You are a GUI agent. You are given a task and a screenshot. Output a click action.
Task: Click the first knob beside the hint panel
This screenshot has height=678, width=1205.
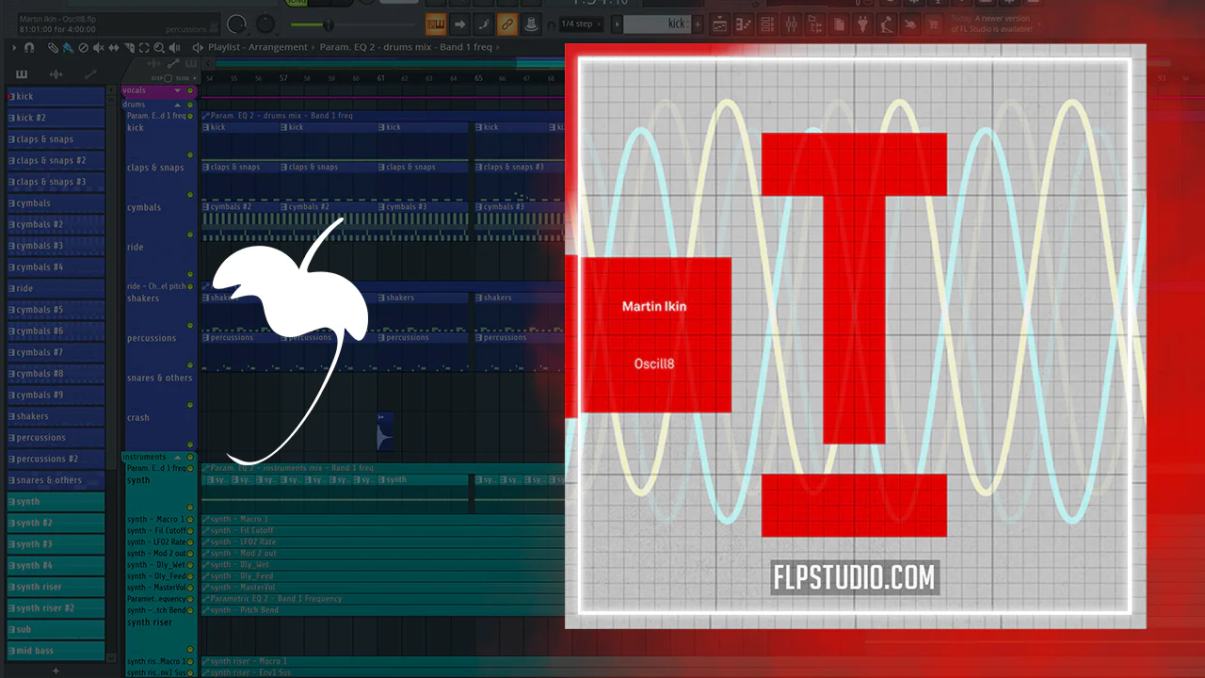point(236,24)
